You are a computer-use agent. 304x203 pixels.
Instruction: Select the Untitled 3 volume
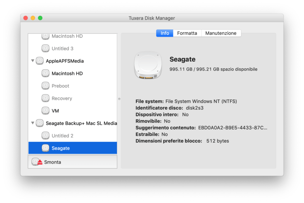point(73,49)
